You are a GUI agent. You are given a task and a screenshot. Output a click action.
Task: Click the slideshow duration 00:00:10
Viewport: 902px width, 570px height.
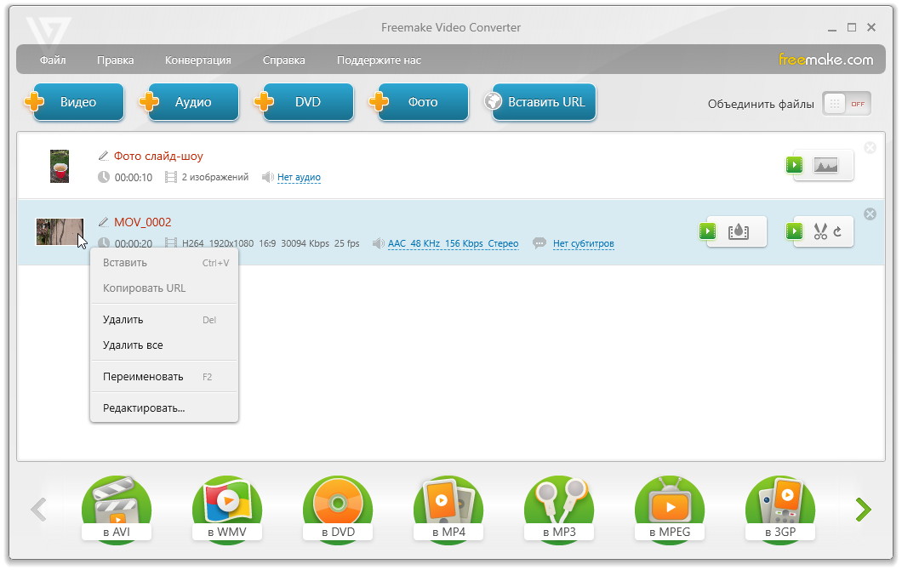(x=134, y=178)
